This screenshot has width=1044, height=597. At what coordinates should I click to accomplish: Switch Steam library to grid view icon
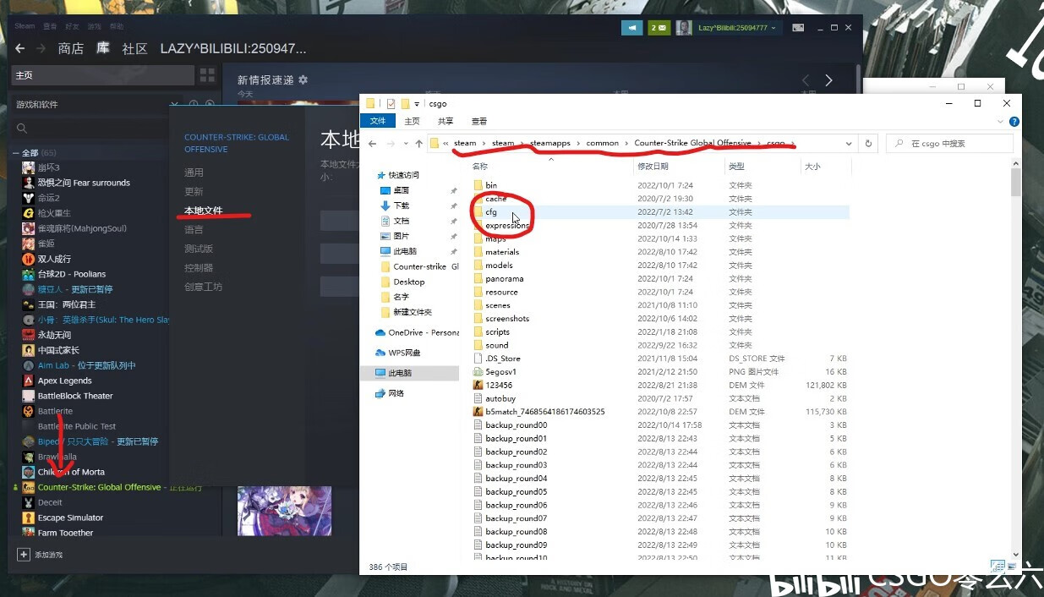[207, 75]
